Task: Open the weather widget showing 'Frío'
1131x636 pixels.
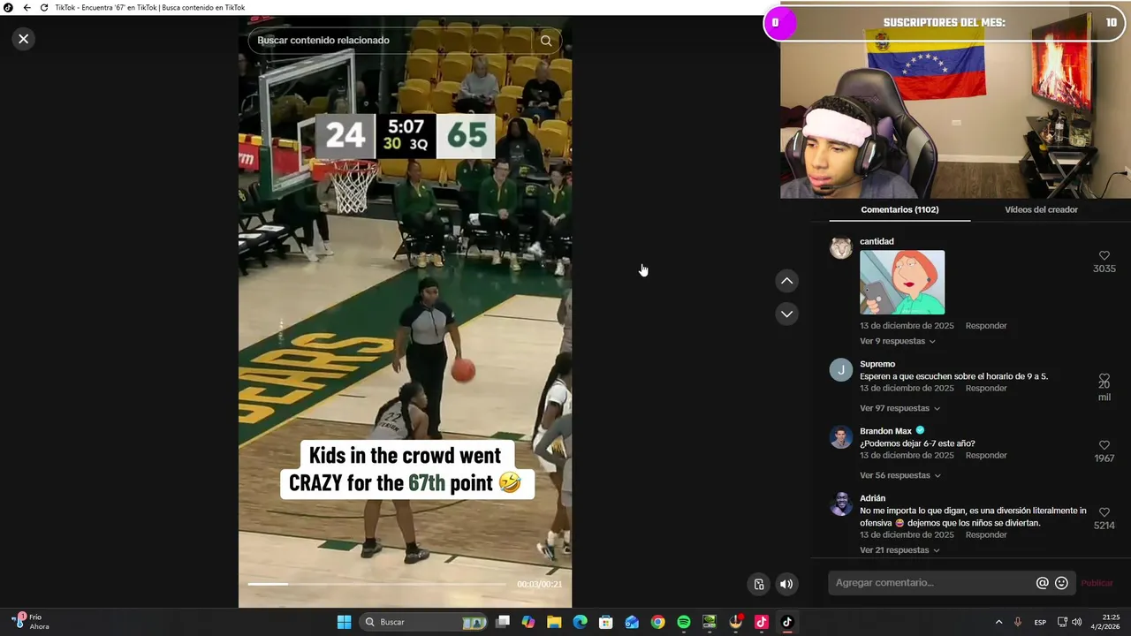Action: pos(30,622)
